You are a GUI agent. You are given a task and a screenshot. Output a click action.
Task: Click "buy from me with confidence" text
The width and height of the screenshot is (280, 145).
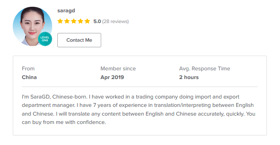coord(69,122)
